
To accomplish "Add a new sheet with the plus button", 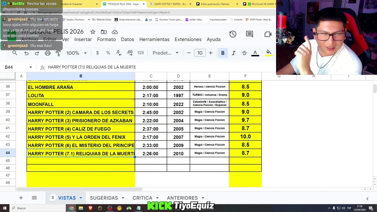I will pos(21,198).
